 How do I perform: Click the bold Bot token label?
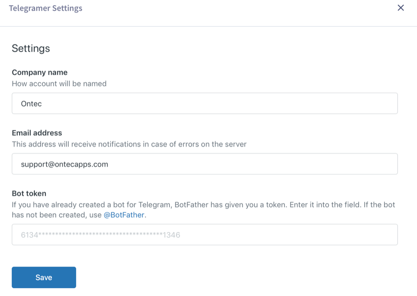tap(29, 193)
